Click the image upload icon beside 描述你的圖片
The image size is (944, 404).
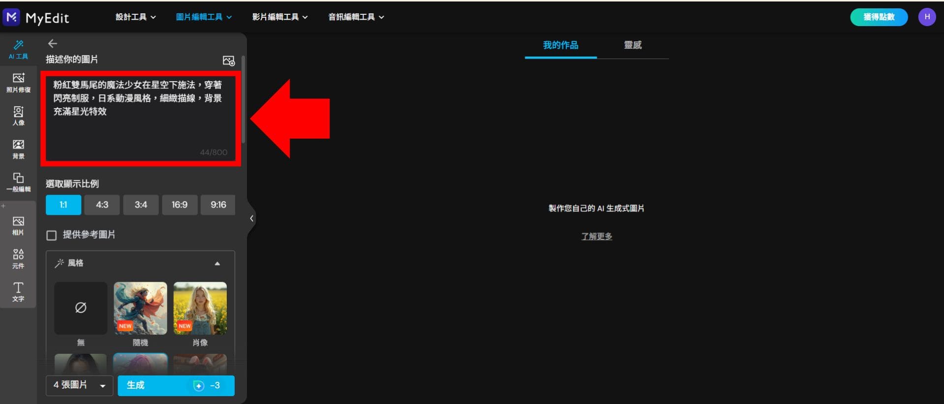coord(229,60)
